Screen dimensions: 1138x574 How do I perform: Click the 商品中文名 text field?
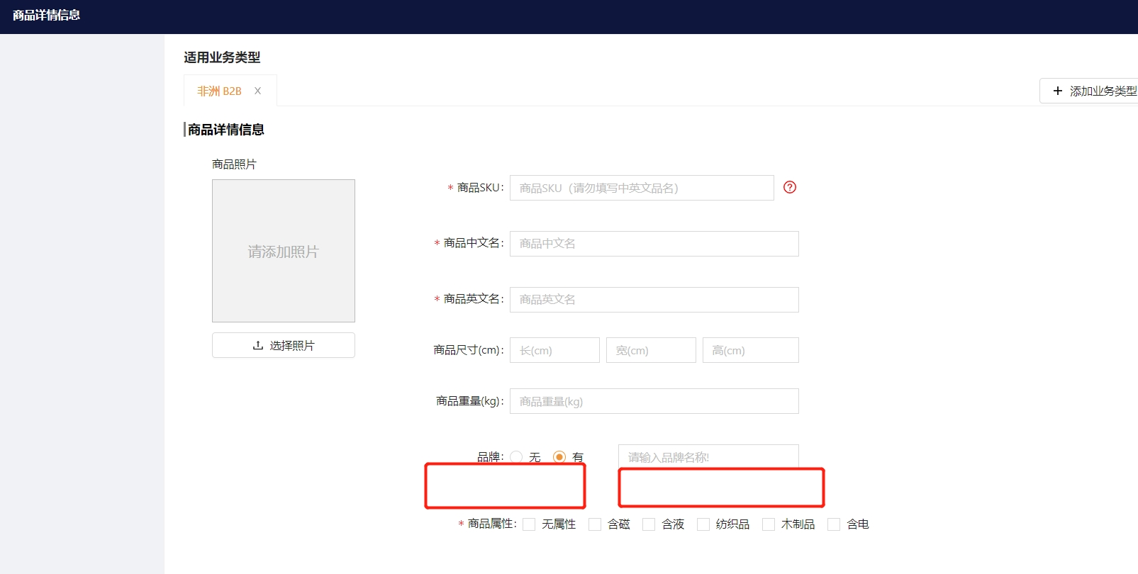(654, 244)
